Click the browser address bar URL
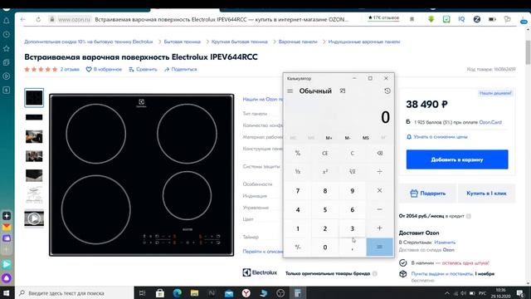531x299 pixels. [74, 20]
